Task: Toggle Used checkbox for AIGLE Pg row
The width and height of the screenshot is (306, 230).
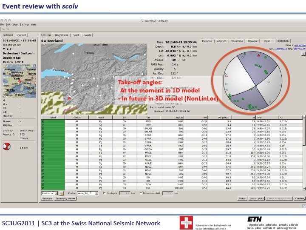Action: [43, 160]
